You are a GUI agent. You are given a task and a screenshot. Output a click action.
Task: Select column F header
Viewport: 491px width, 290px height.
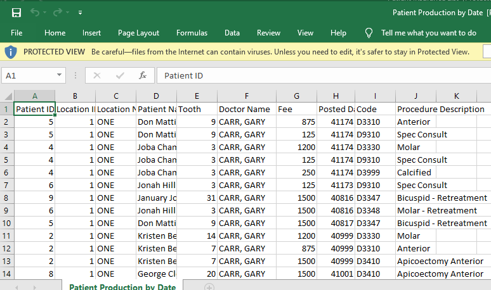246,96
